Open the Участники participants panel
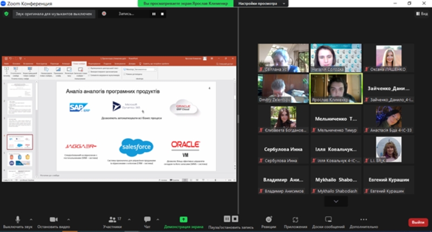Viewport: 432px width, 232px height. [112, 219]
